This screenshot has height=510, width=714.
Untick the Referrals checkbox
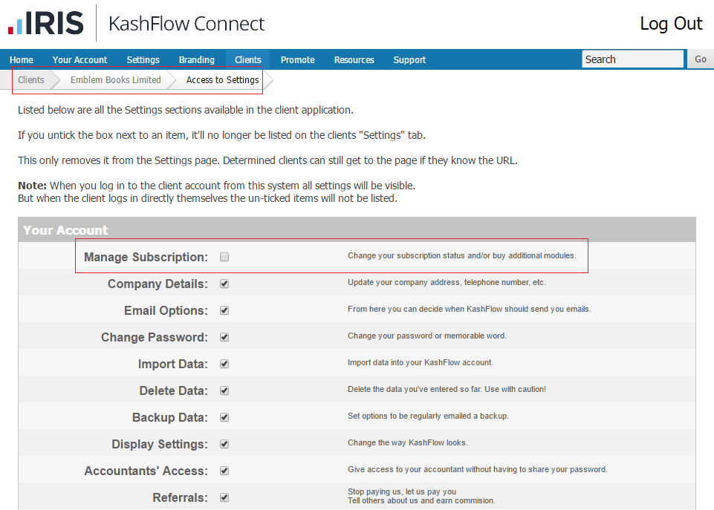click(224, 497)
